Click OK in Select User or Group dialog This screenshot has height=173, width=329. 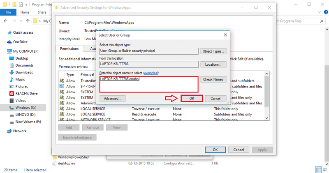coord(192,98)
